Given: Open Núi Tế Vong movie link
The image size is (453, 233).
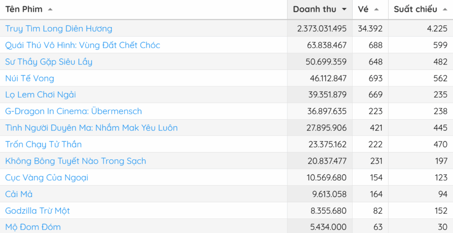Looking at the screenshot, I should coord(30,78).
